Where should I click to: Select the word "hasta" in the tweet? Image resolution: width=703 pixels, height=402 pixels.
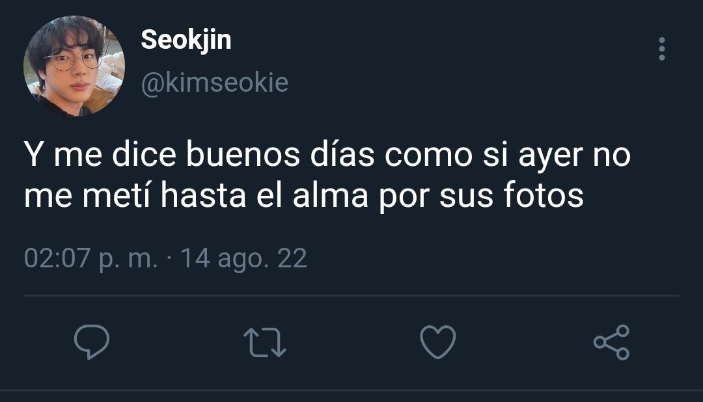(203, 195)
